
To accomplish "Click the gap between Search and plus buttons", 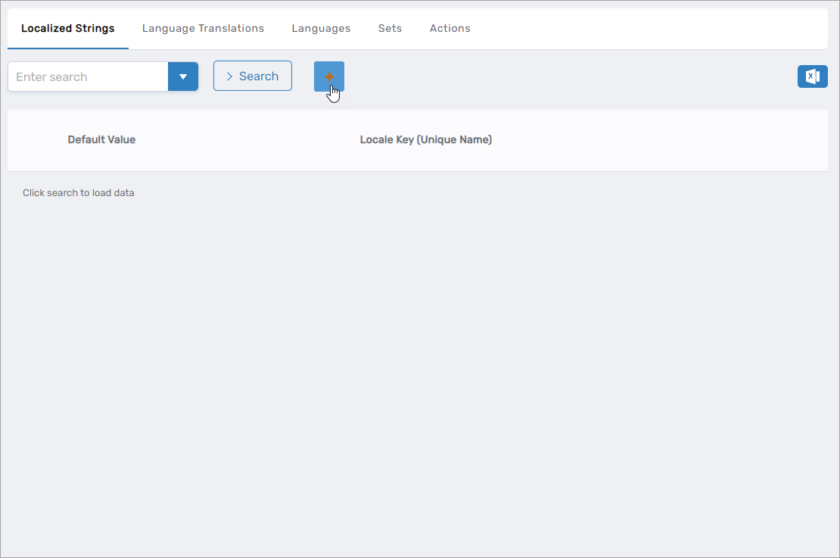I will (x=303, y=76).
